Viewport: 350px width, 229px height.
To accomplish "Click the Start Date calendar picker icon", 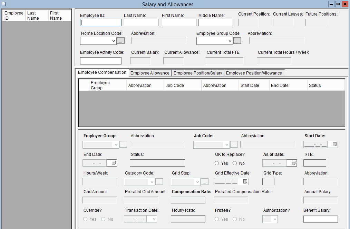I will (334, 145).
